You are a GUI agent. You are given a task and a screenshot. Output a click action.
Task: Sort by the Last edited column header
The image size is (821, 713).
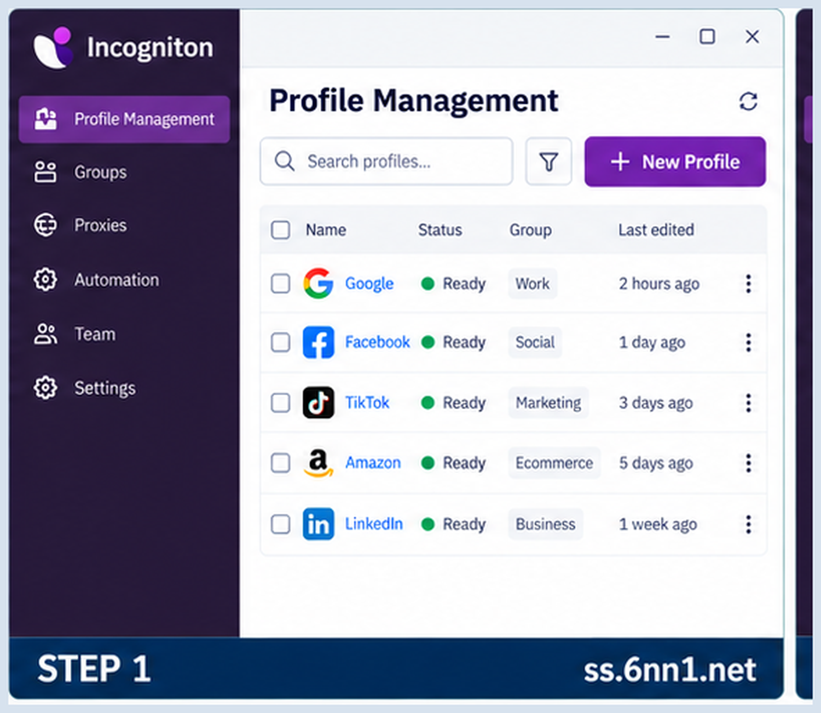pos(656,230)
